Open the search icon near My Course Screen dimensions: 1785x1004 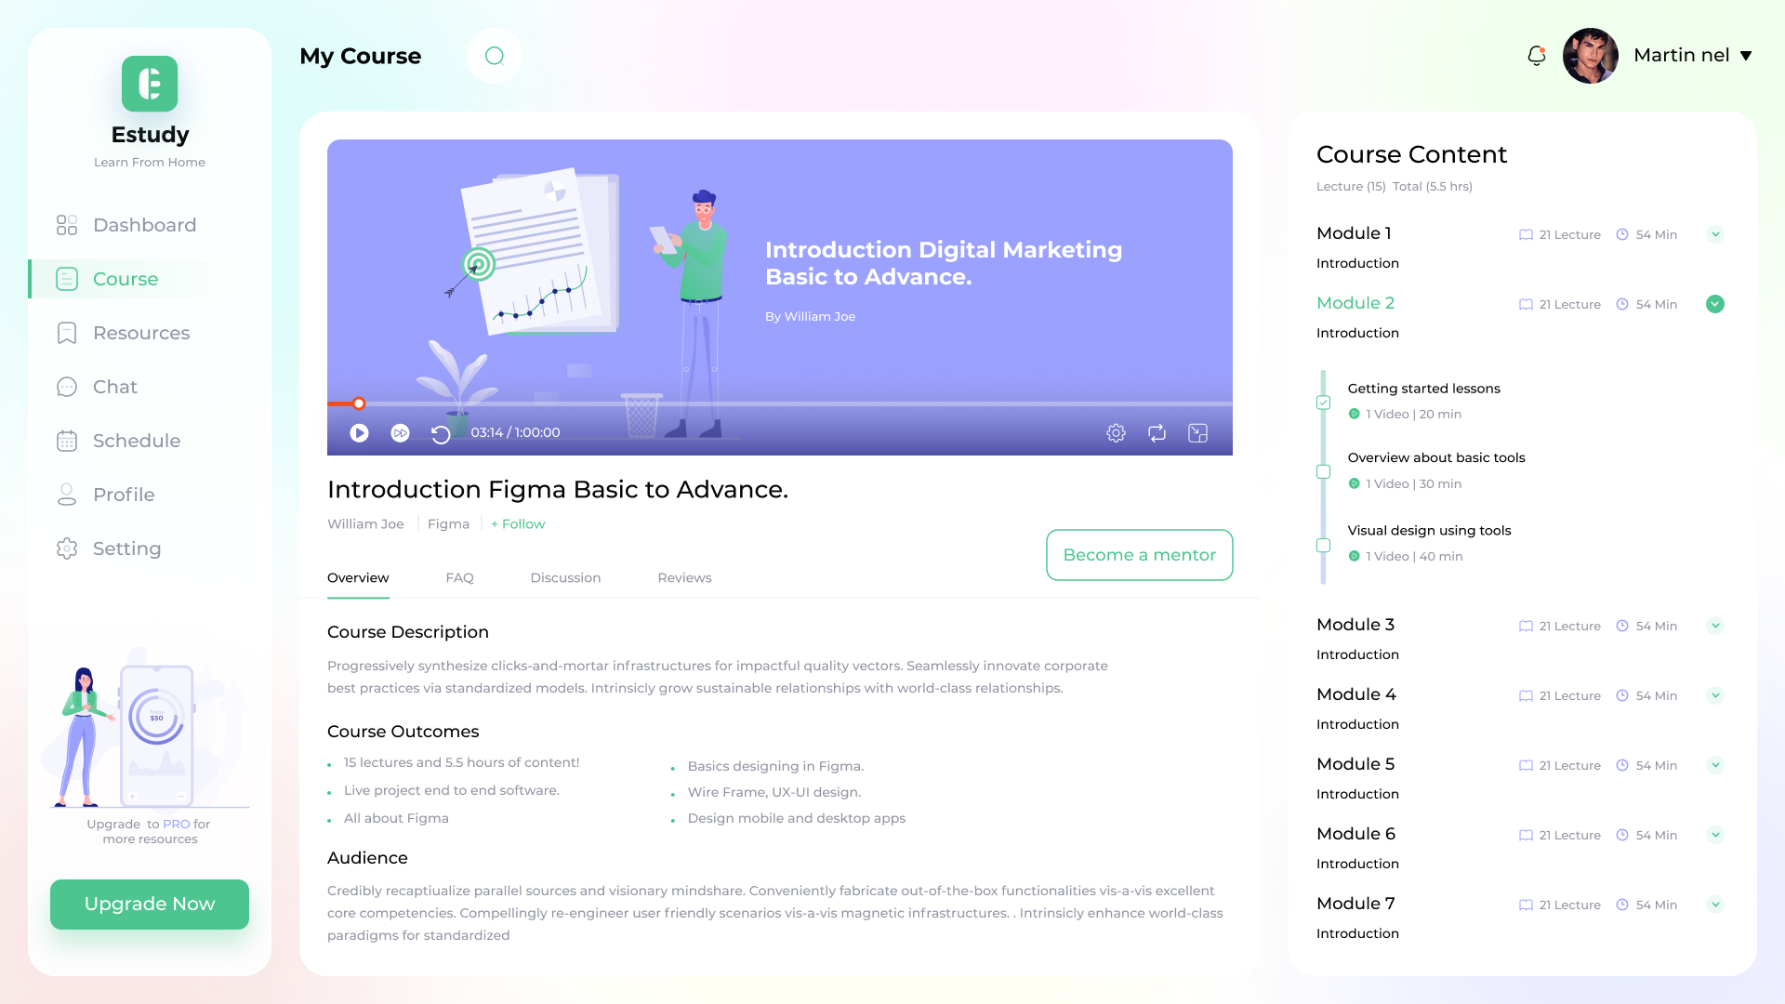[494, 56]
